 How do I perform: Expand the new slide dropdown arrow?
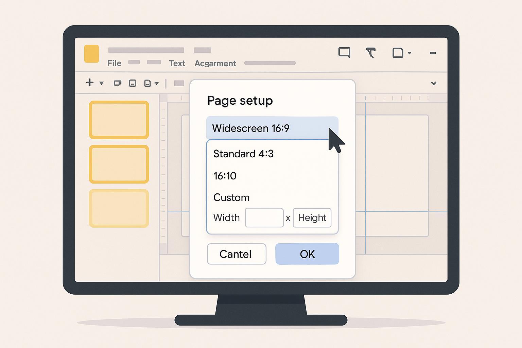point(101,83)
